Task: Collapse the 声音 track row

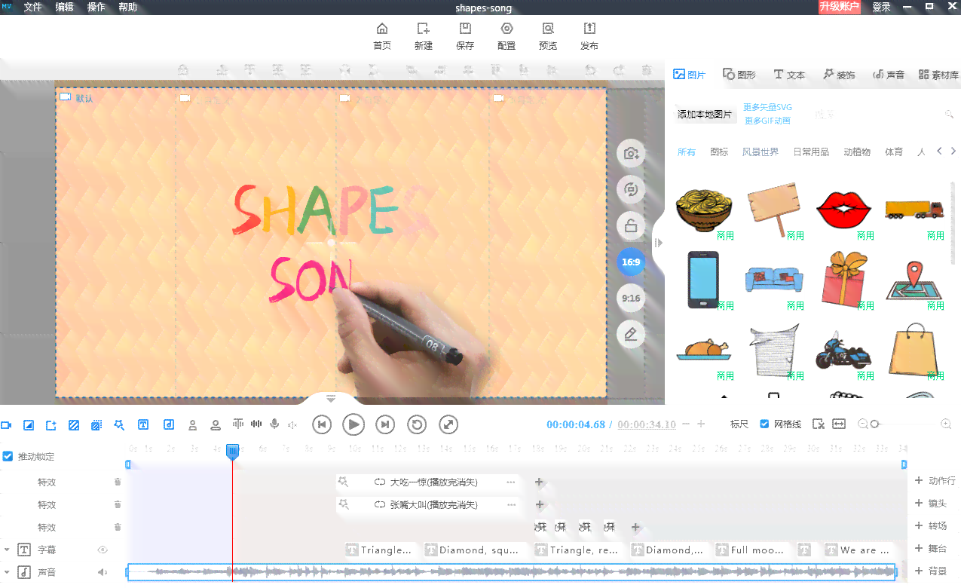Action: [x=7, y=573]
